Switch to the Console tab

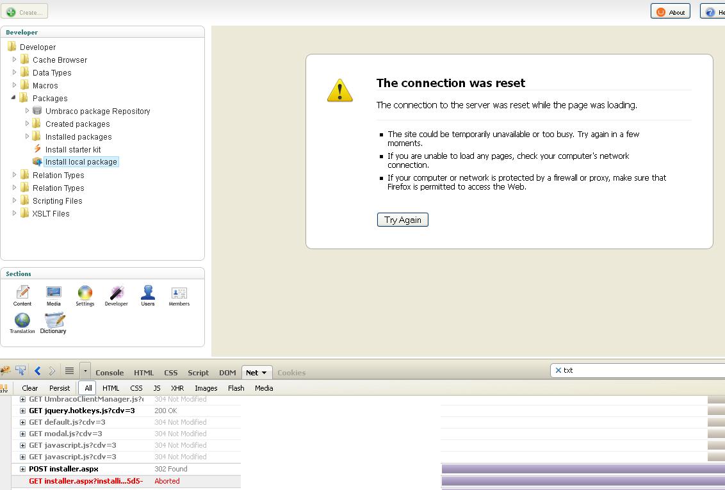tap(110, 373)
